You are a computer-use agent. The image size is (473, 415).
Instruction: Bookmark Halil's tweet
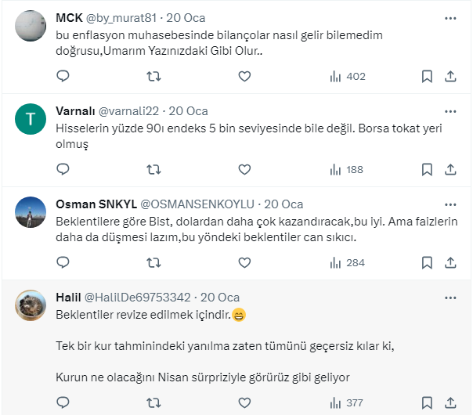pyautogui.click(x=427, y=403)
